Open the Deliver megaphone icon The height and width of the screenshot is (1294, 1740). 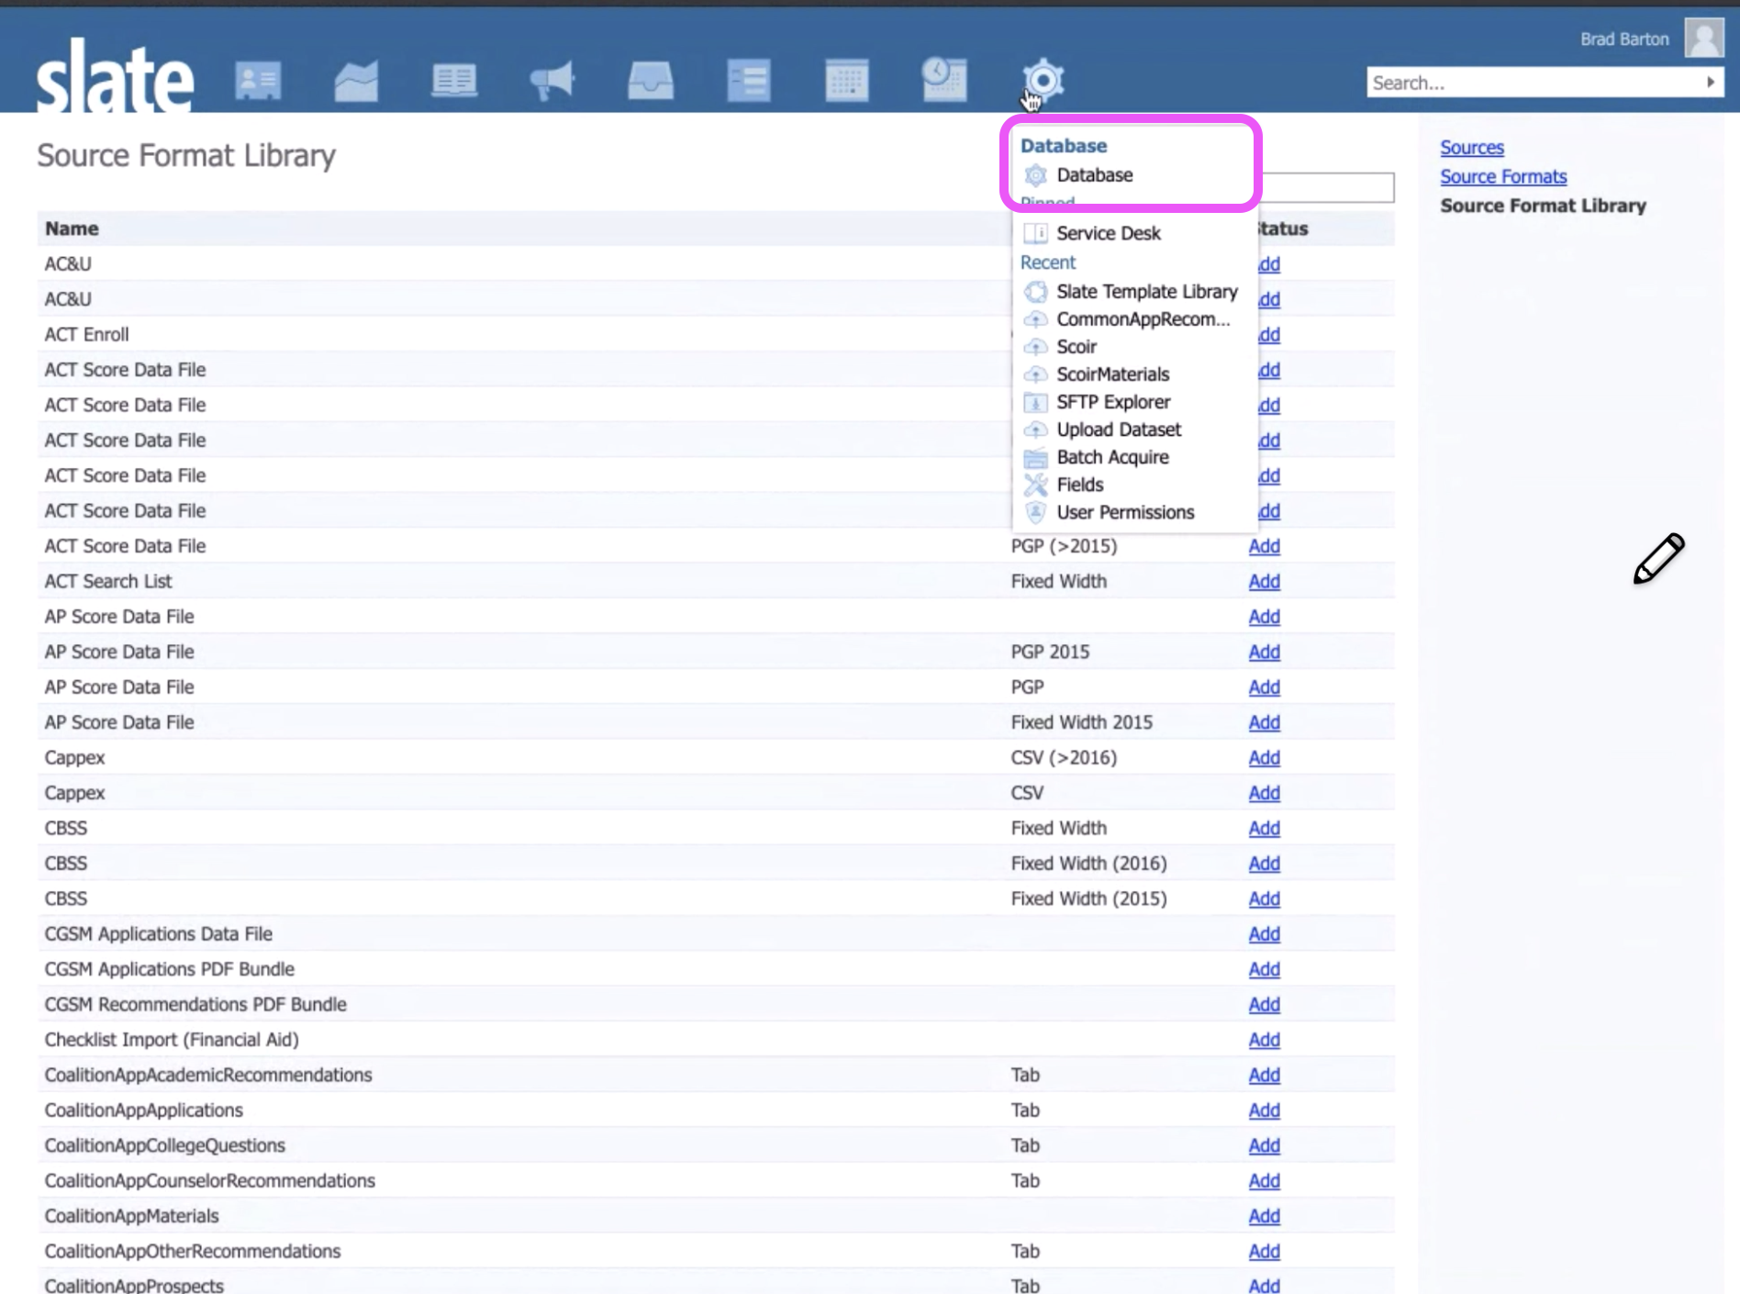552,81
